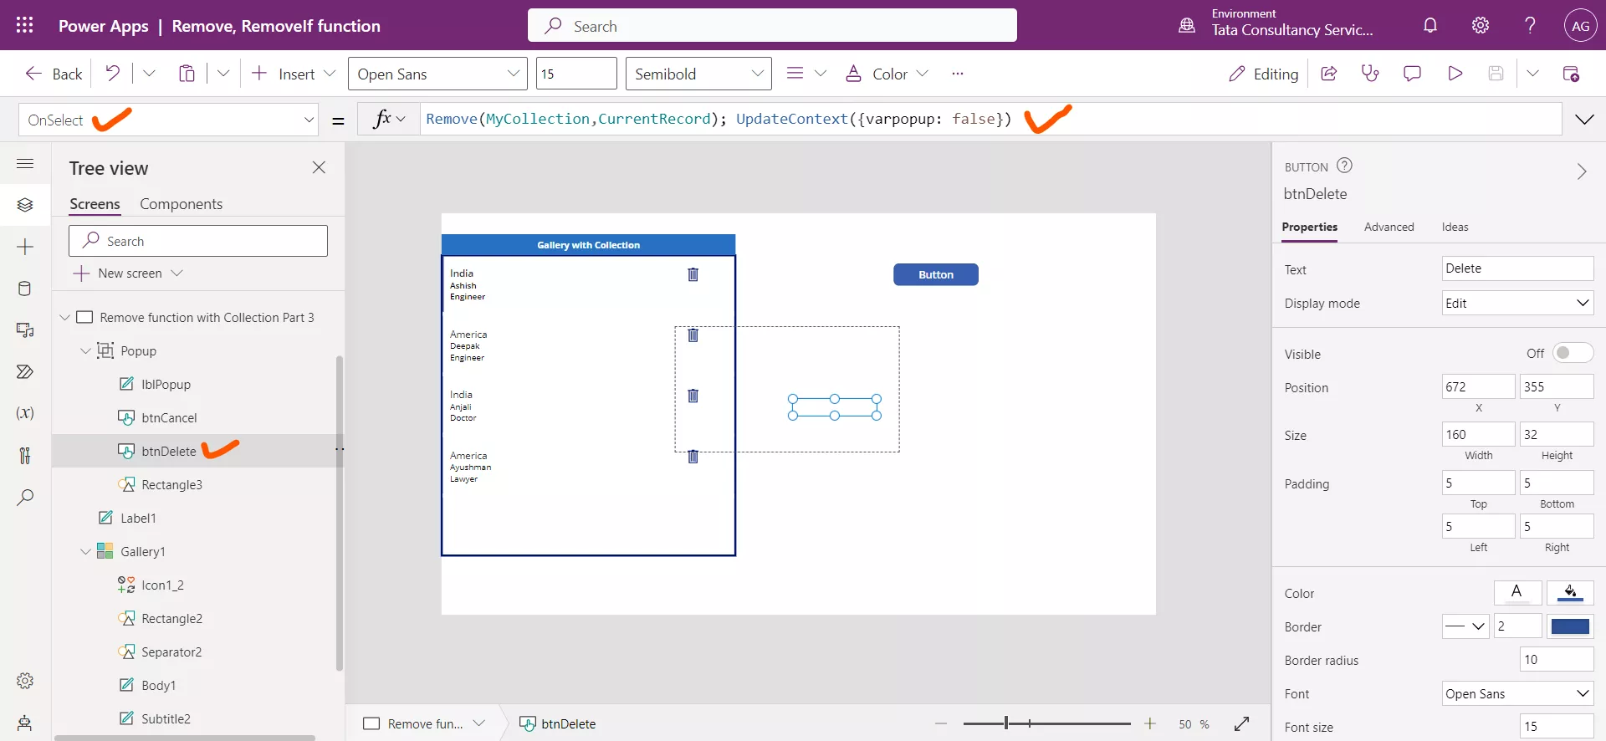Open the AG account avatar
The width and height of the screenshot is (1606, 741).
pyautogui.click(x=1580, y=25)
